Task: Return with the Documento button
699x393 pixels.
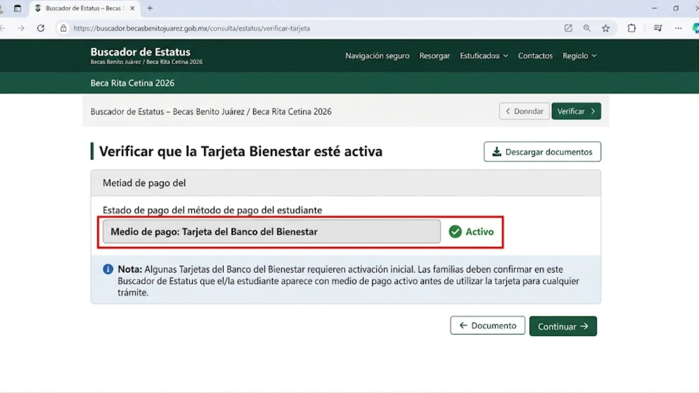Action: 487,325
